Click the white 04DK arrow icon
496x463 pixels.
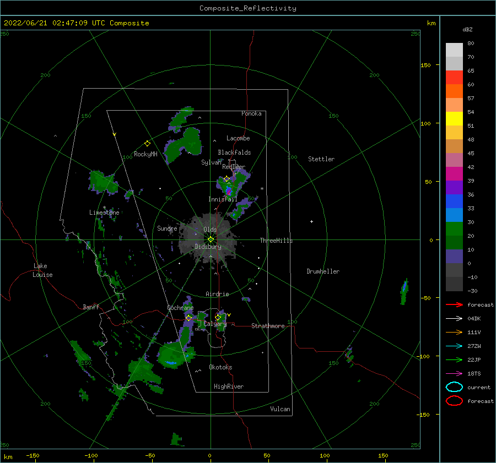coord(454,319)
